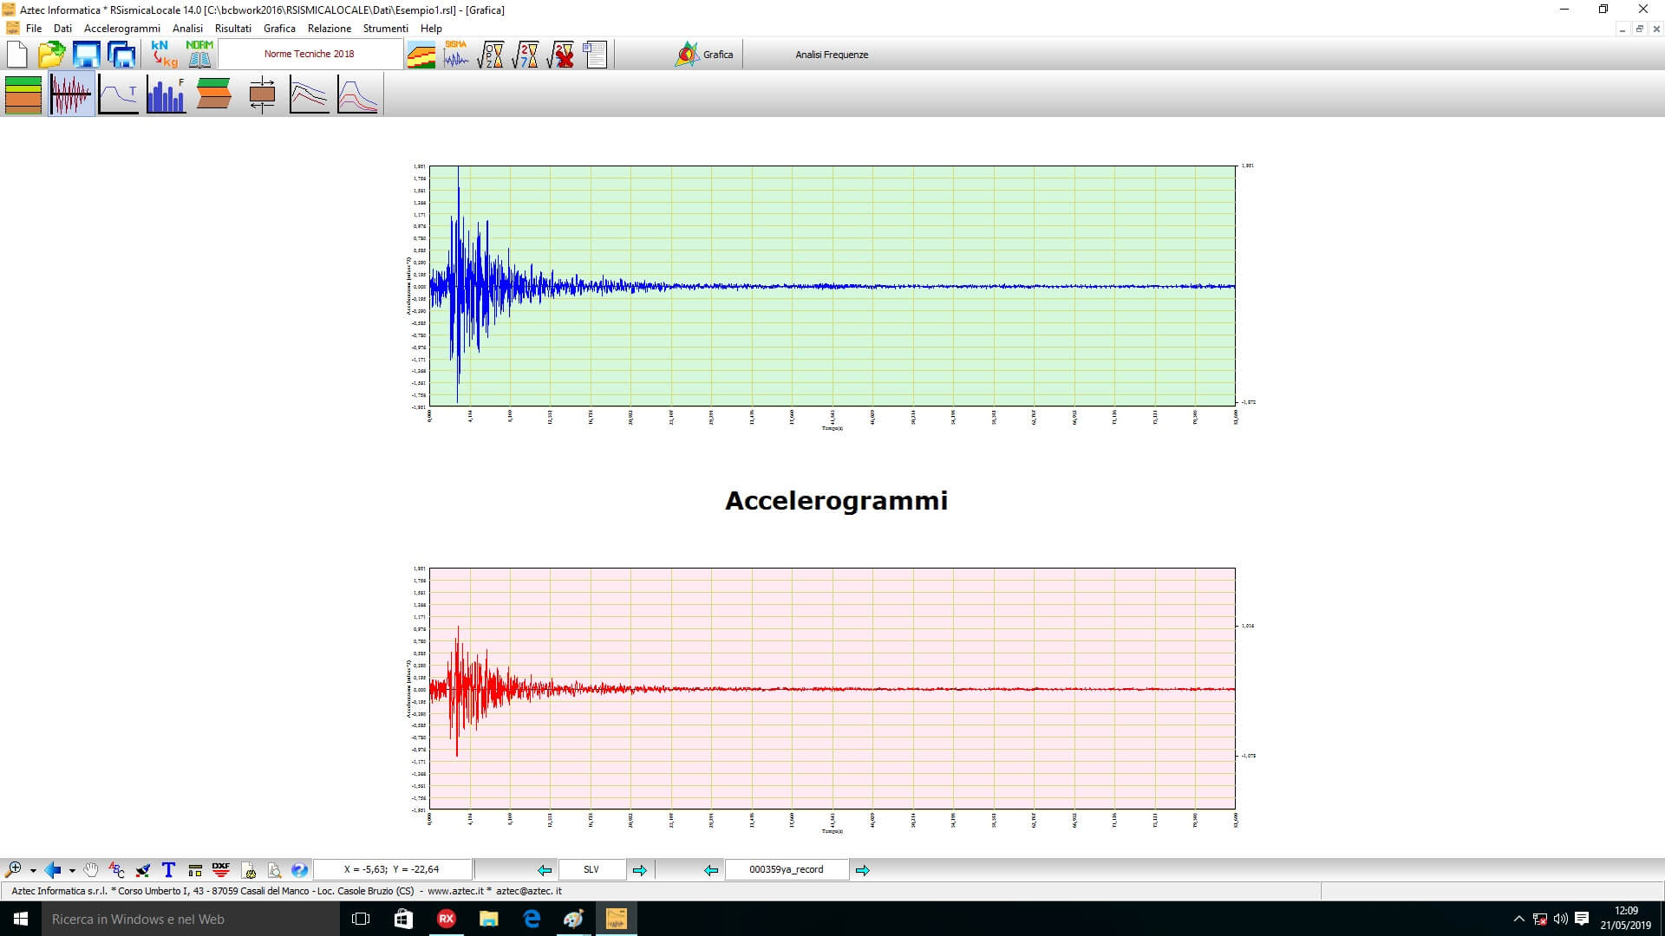1665x936 pixels.
Task: Go to next limit state after SLV
Action: coord(640,869)
